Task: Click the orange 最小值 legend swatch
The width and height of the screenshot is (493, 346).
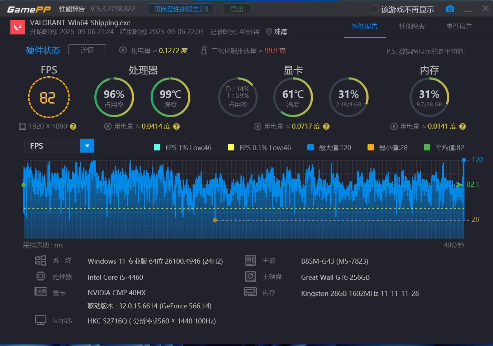Action: pyautogui.click(x=371, y=147)
